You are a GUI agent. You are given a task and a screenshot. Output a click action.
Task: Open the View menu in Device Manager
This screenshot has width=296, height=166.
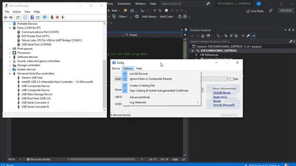click(x=27, y=12)
